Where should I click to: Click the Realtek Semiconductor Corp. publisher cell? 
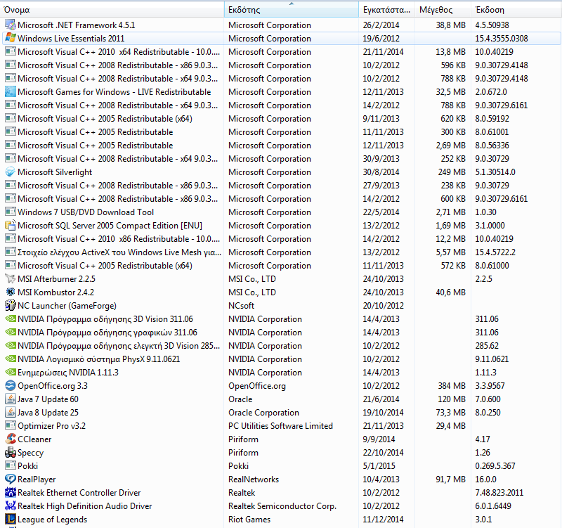[x=282, y=506]
